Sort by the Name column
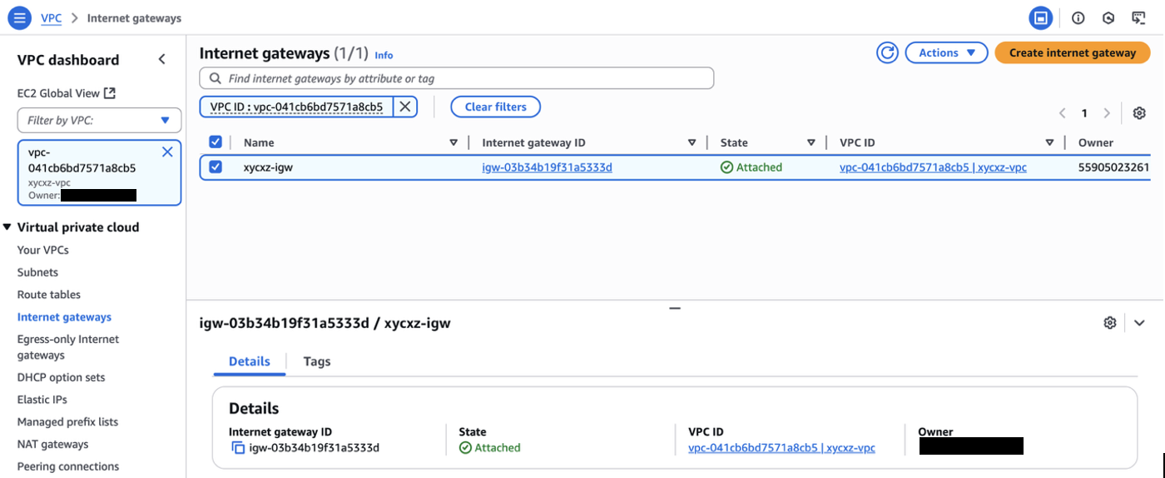This screenshot has height=478, width=1165. (x=453, y=142)
